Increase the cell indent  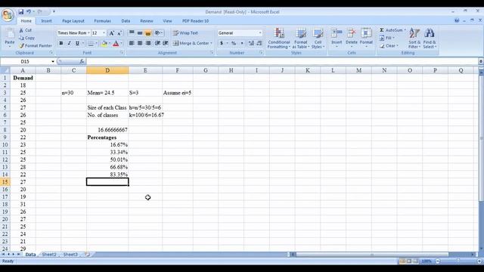[166, 43]
